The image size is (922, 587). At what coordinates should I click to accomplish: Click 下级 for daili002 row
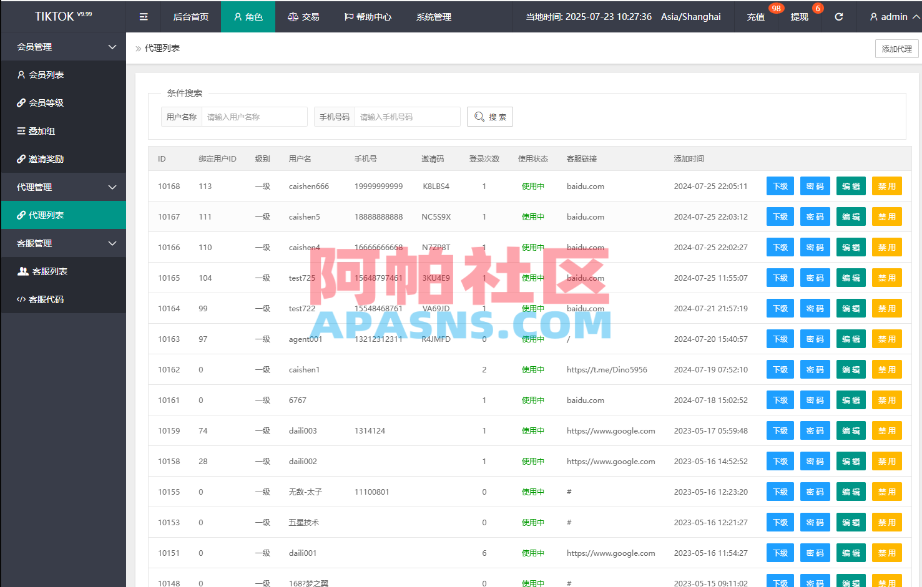(780, 461)
